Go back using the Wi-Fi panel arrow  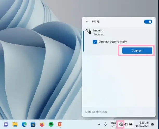coord(87,22)
